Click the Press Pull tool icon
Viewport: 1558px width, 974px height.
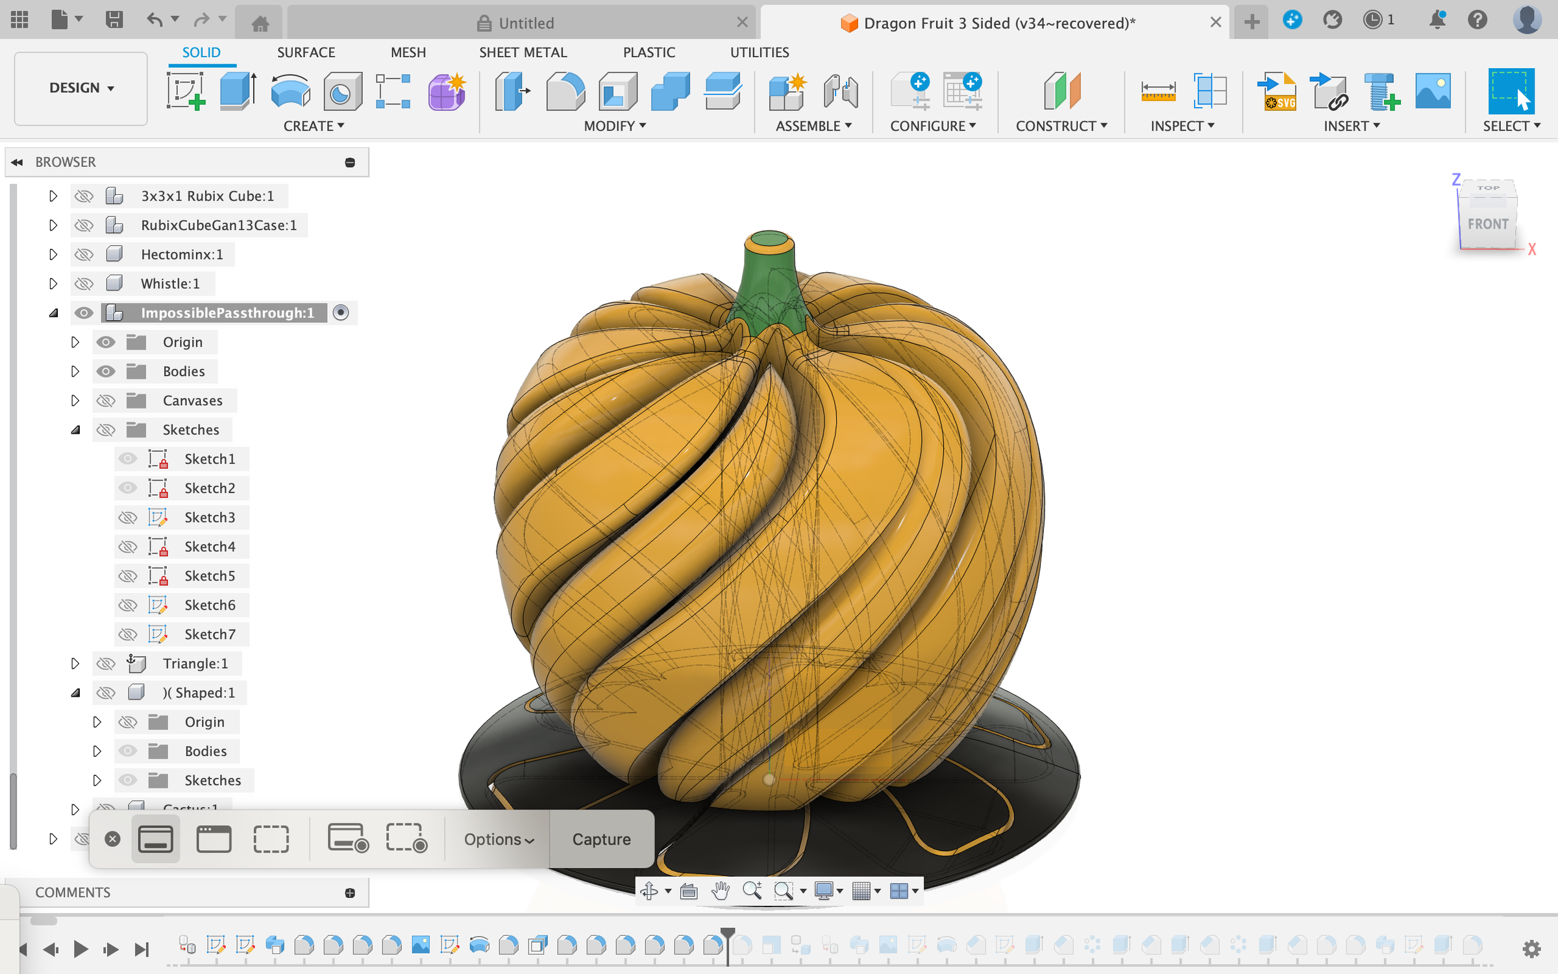pos(512,91)
